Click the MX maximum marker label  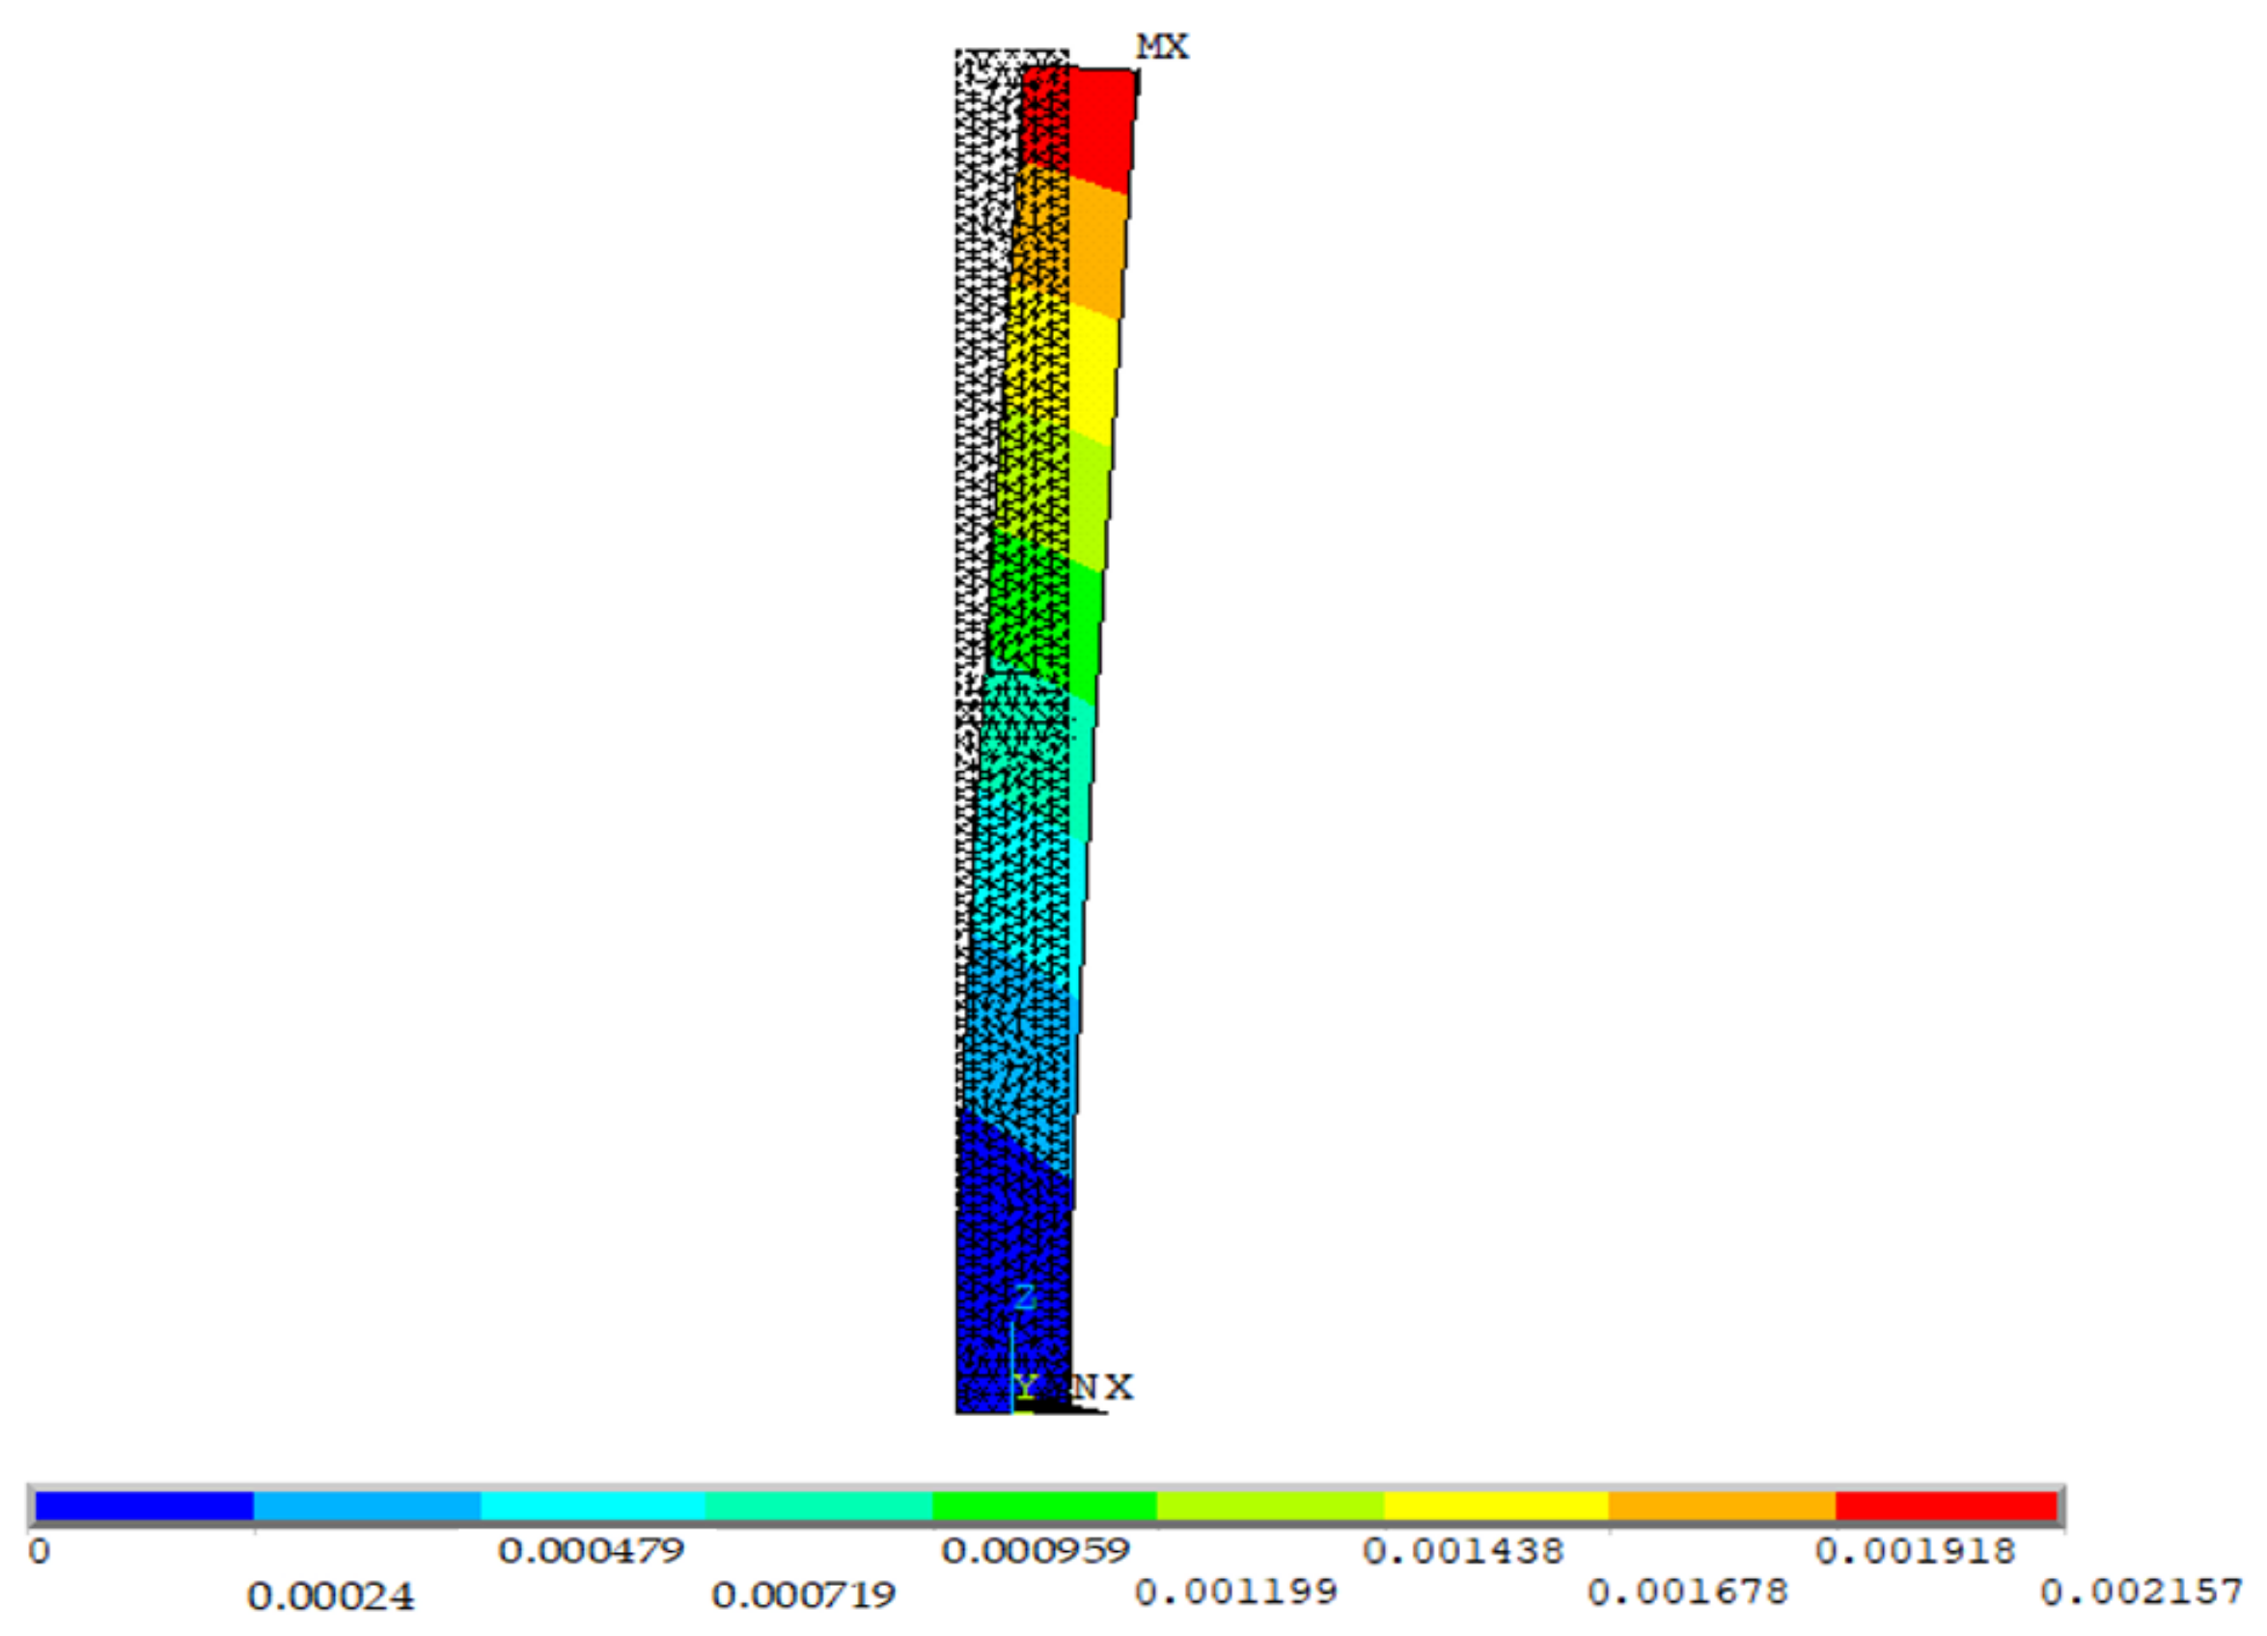point(1162,47)
